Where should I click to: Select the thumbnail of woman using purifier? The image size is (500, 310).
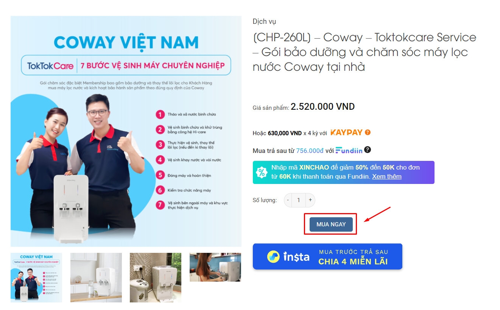215,267
